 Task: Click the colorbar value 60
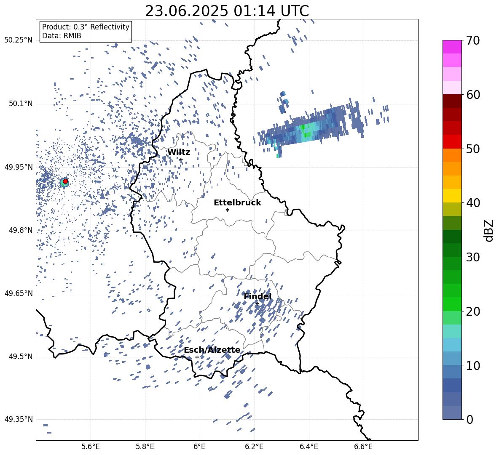pos(473,94)
